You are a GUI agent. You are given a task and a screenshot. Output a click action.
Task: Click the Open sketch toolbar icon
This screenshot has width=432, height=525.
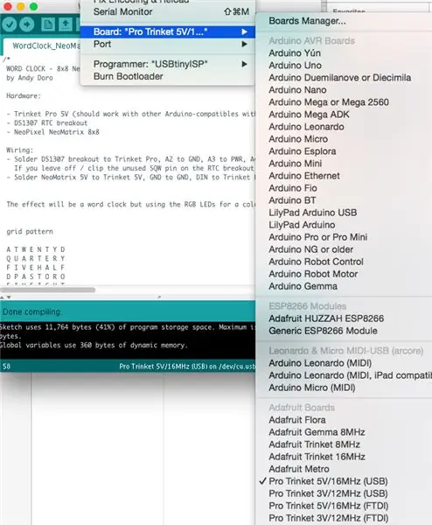(66, 24)
